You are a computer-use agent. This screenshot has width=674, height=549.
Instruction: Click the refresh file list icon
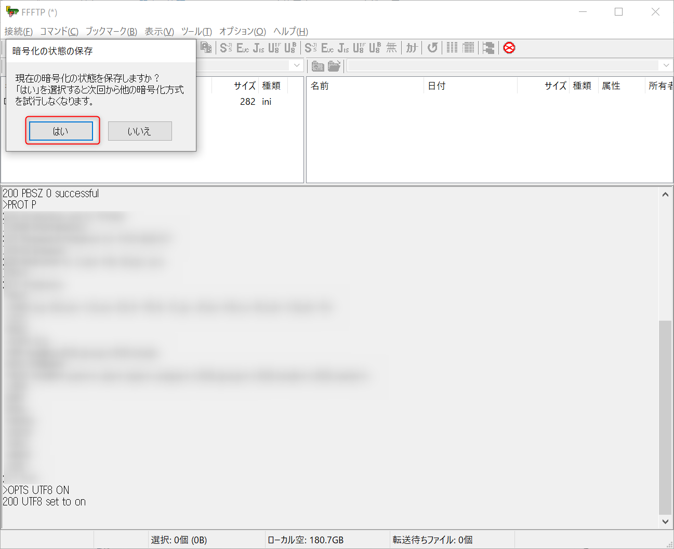(x=432, y=48)
